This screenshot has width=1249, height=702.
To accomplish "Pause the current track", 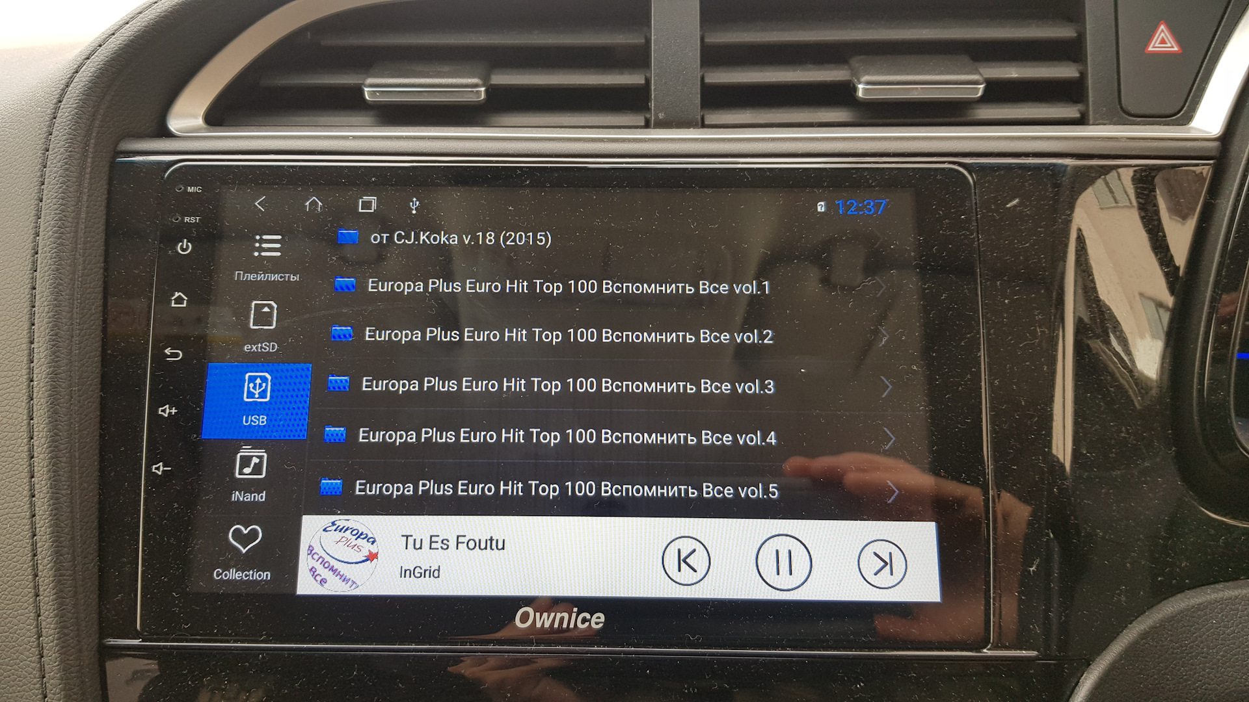I will pyautogui.click(x=783, y=563).
